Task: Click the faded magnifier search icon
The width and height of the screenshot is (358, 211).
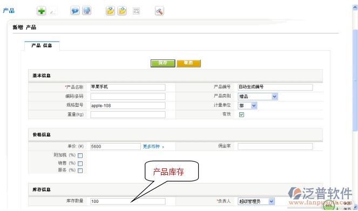Action: [x=53, y=11]
